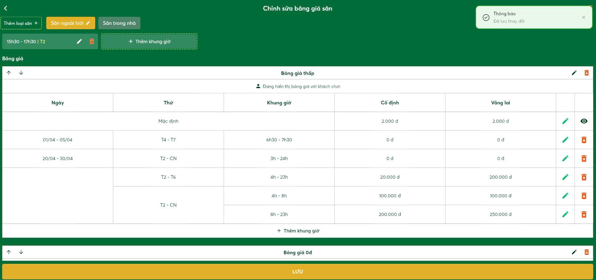Delete the Bảng giá 0đ table
This screenshot has height=280, width=596.
click(586, 252)
